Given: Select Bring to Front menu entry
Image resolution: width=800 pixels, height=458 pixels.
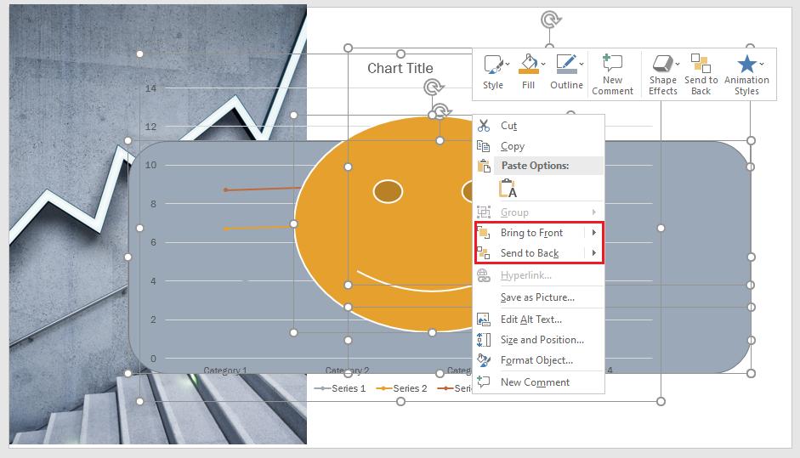Looking at the screenshot, I should (x=530, y=233).
